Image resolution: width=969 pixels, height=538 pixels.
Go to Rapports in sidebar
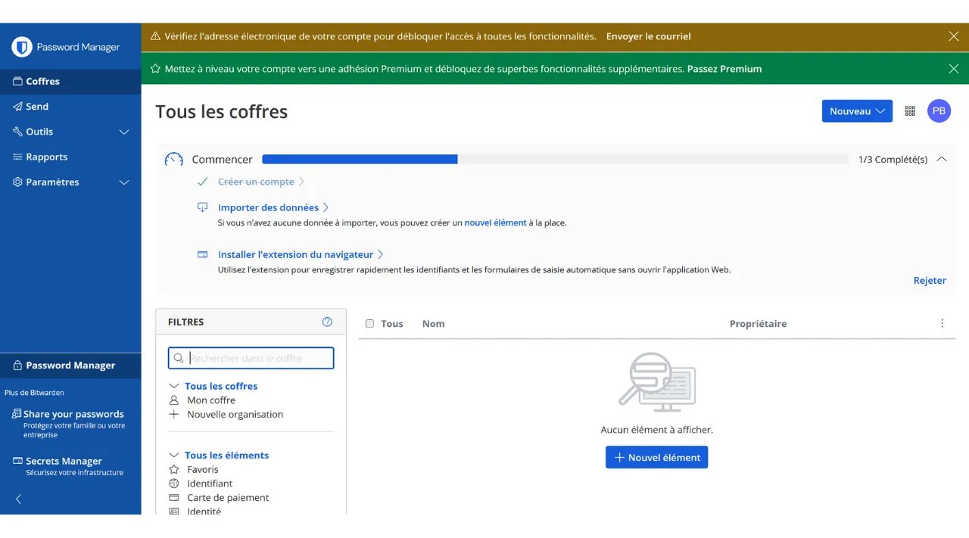click(46, 157)
